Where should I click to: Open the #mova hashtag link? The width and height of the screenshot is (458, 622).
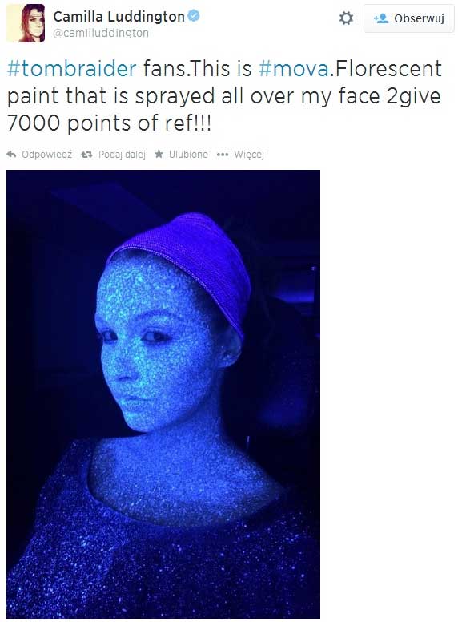(293, 68)
